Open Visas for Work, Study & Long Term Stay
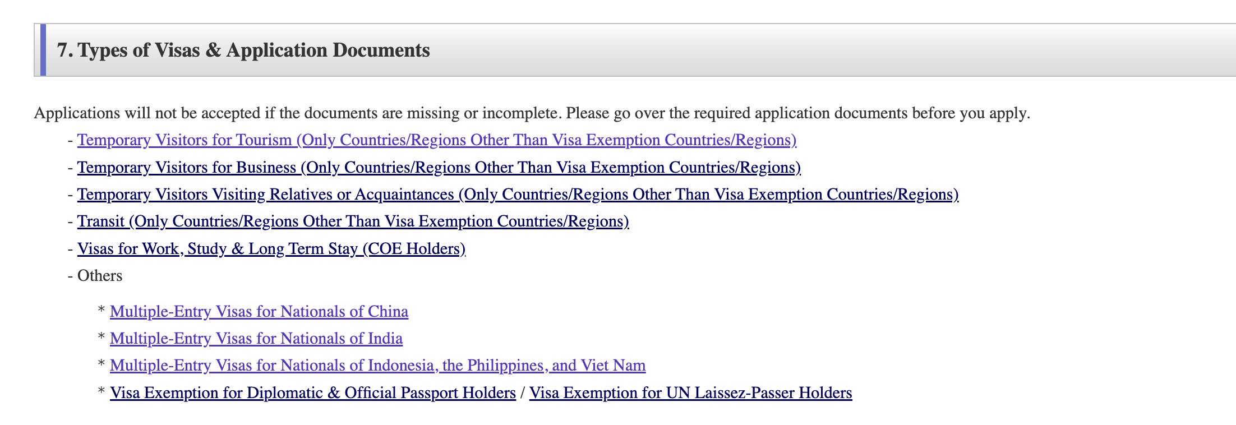Image resolution: width=1236 pixels, height=425 pixels. (271, 248)
